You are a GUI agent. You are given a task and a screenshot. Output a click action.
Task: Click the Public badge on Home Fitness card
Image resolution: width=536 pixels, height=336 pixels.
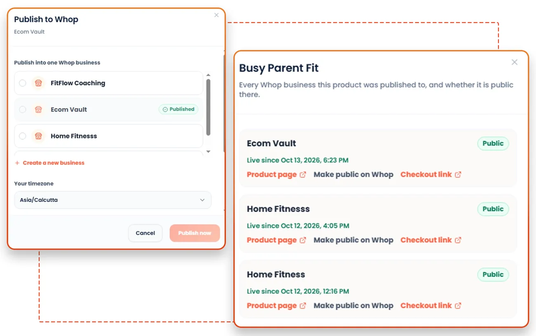click(x=493, y=275)
